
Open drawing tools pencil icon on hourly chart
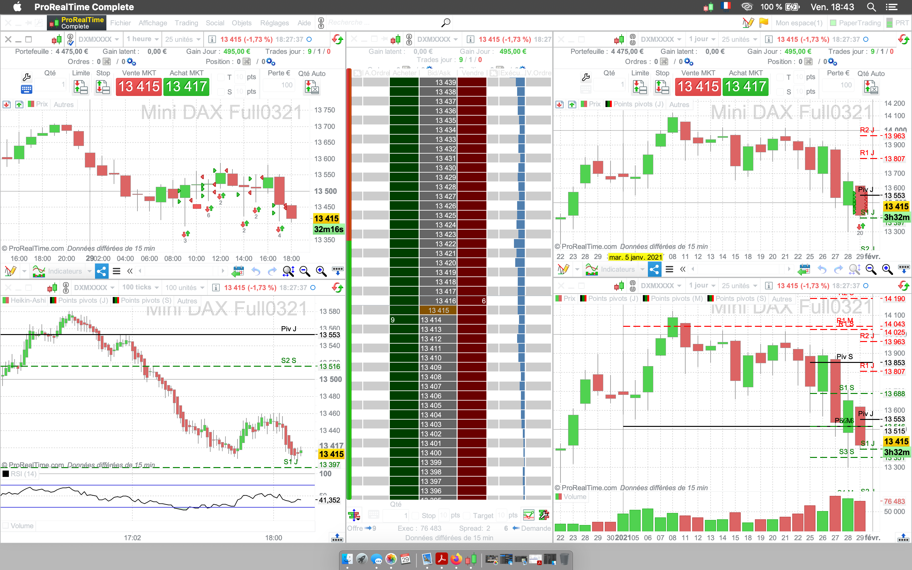(10, 271)
